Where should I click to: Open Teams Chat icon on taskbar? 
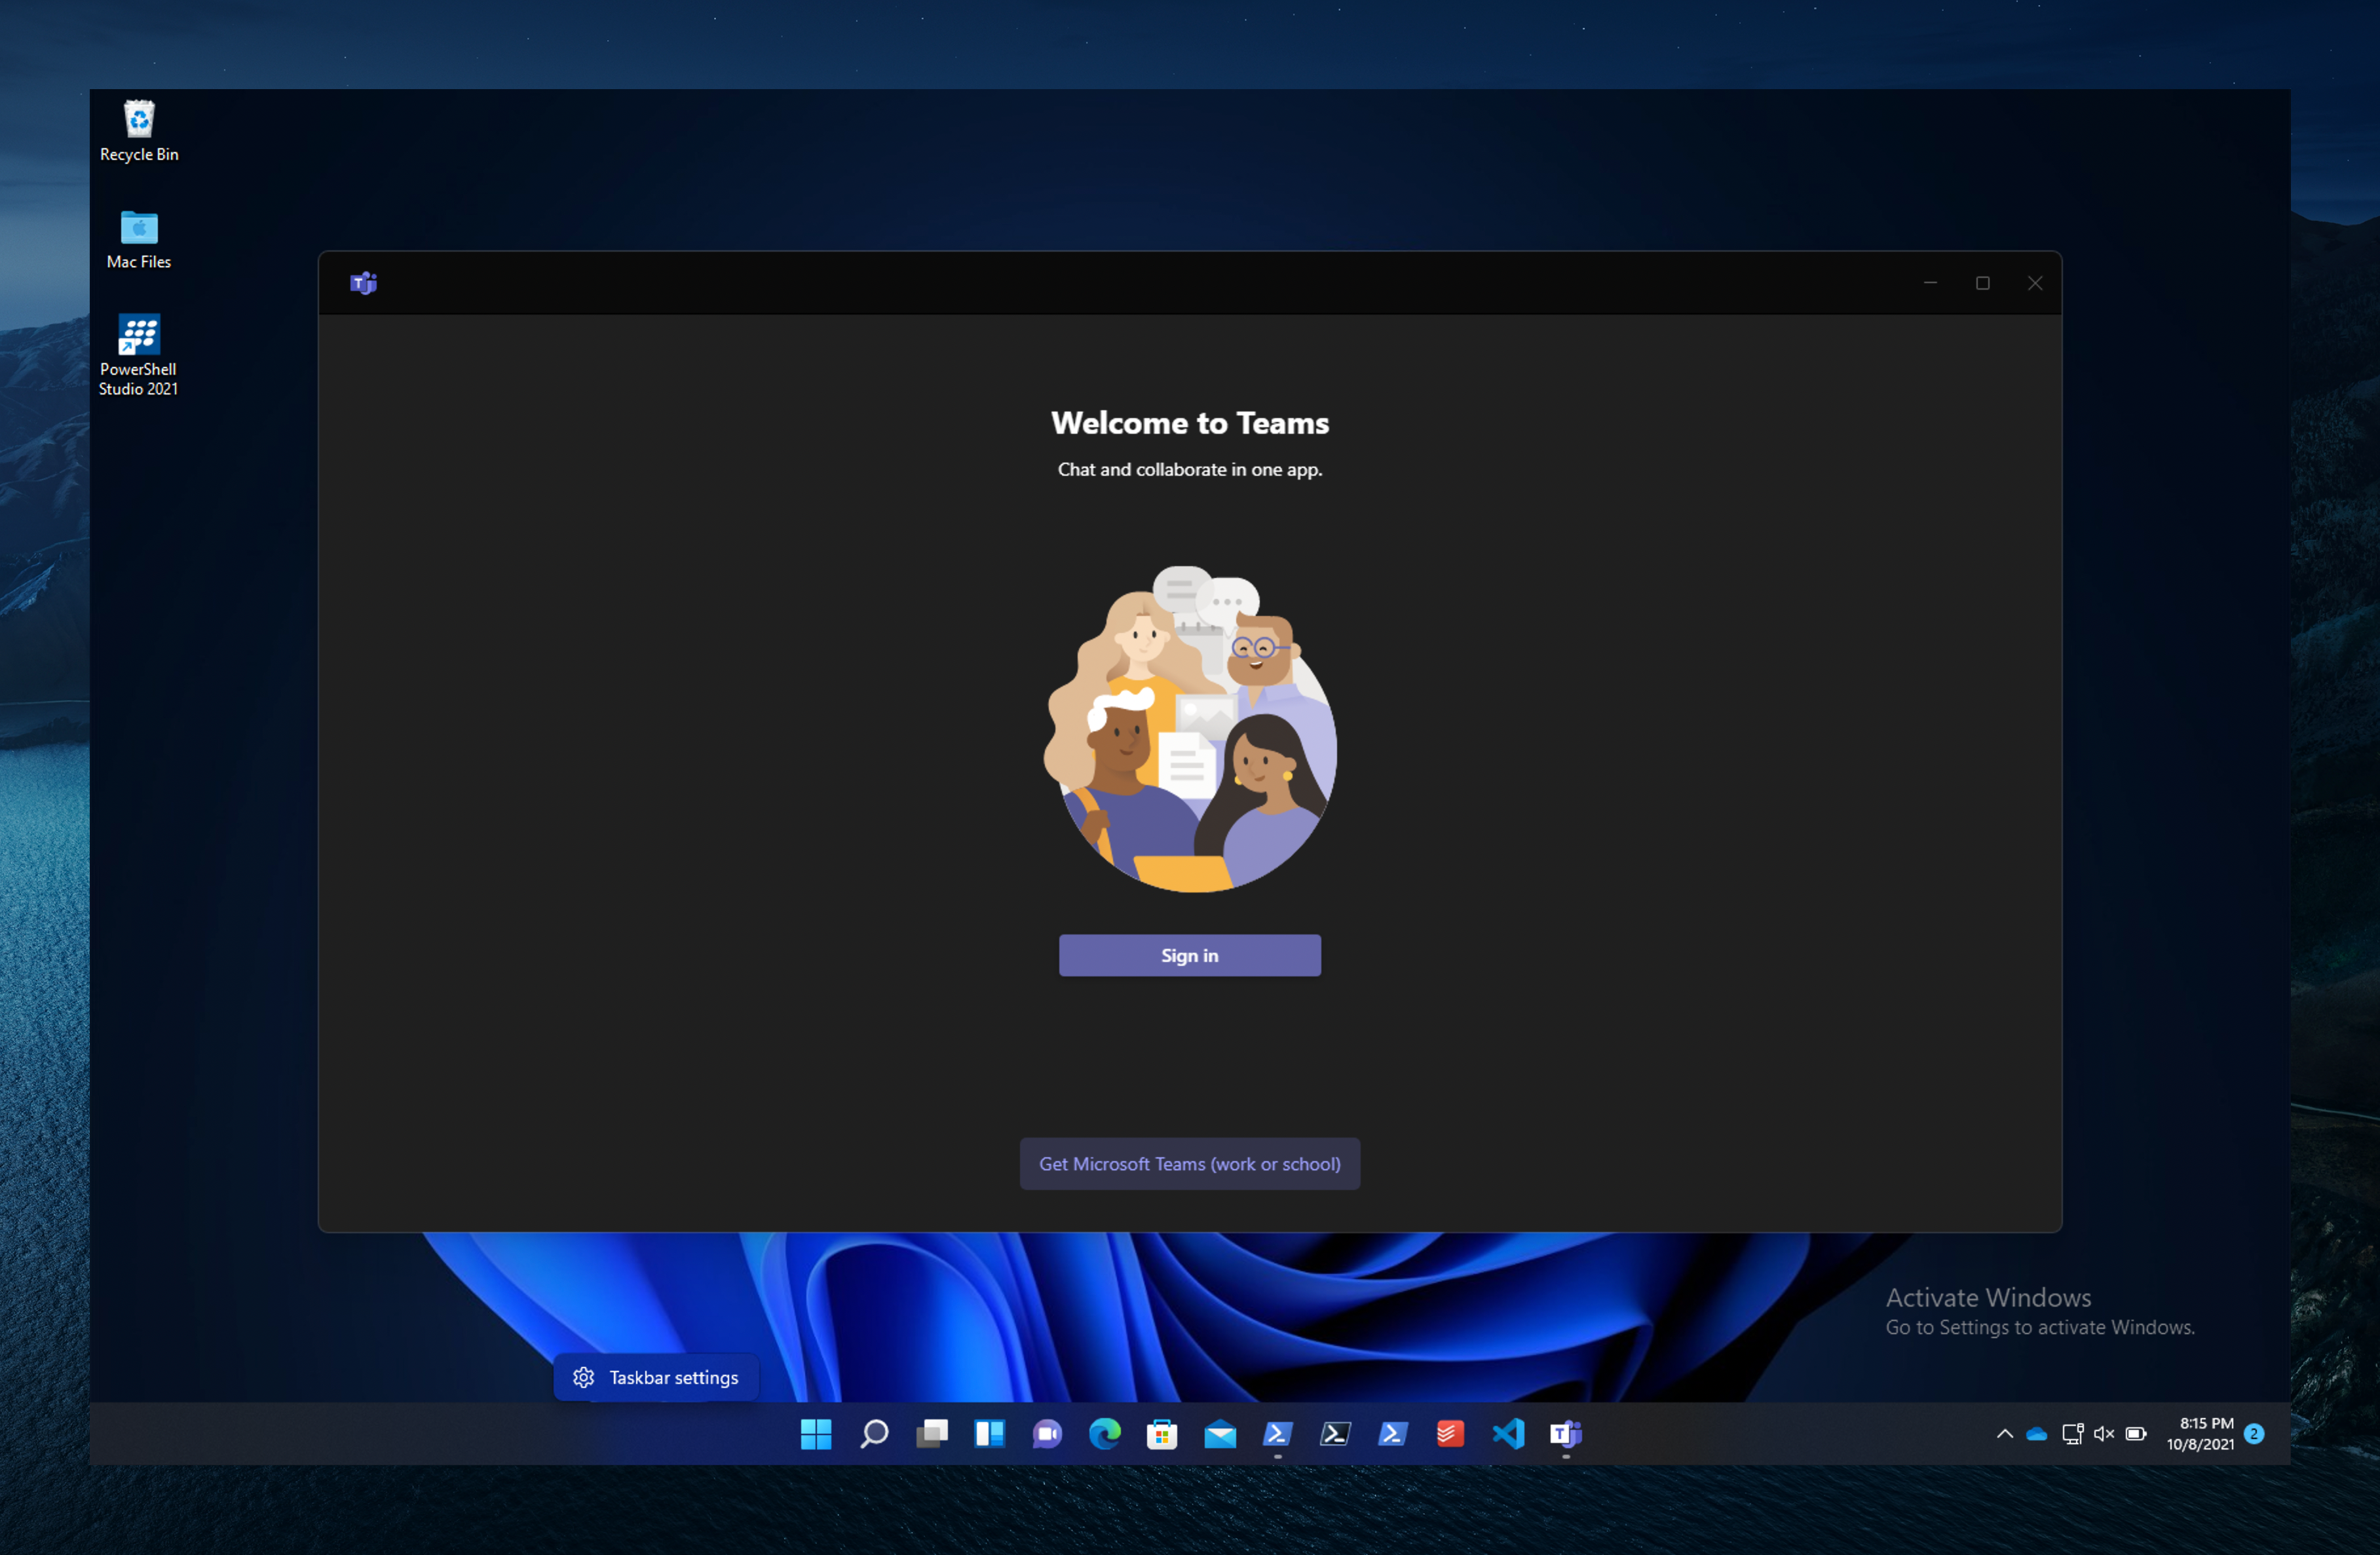pyautogui.click(x=1046, y=1433)
